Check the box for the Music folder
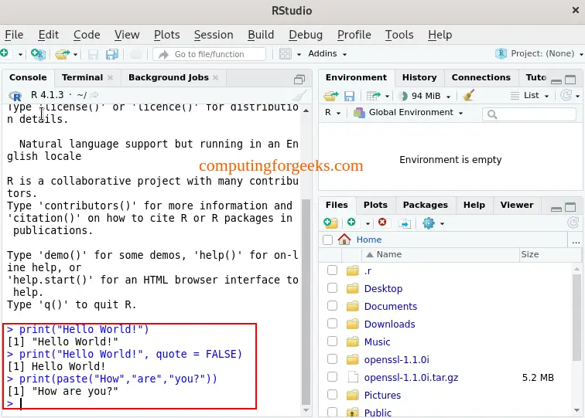The image size is (585, 418). click(x=332, y=342)
